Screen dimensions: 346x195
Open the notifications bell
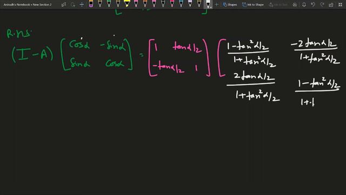(x=304, y=4)
